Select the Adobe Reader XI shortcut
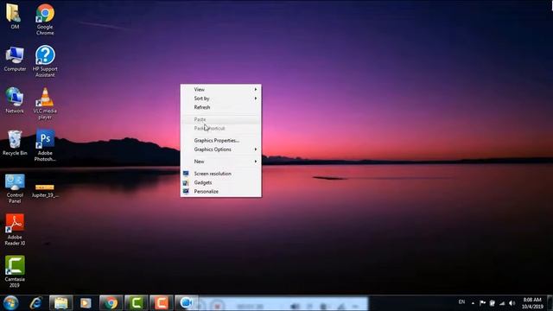The width and height of the screenshot is (553, 311). [15, 230]
